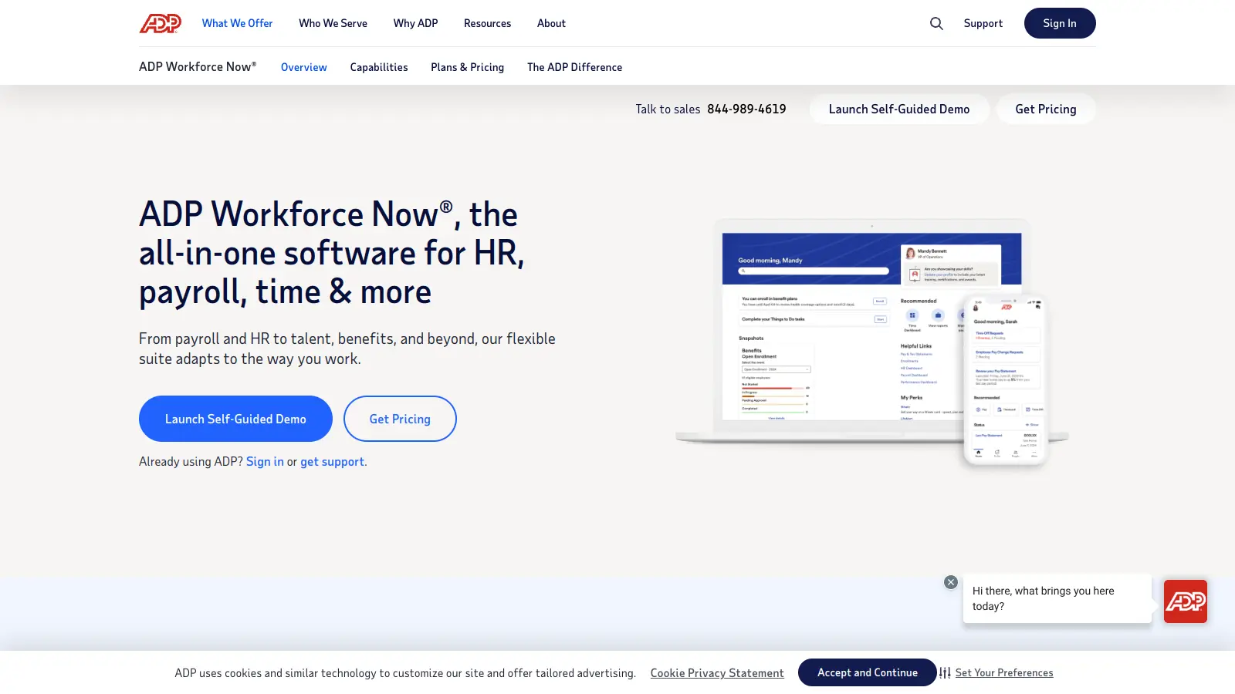1235x694 pixels.
Task: Open the search with the magnifier icon
Action: point(936,23)
